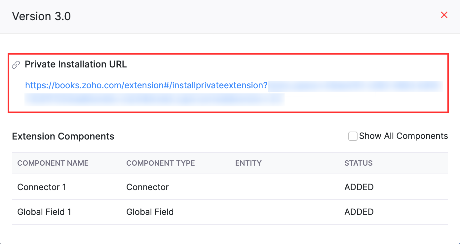The image size is (460, 244).
Task: Check the box next to Show All Components
Action: [353, 136]
